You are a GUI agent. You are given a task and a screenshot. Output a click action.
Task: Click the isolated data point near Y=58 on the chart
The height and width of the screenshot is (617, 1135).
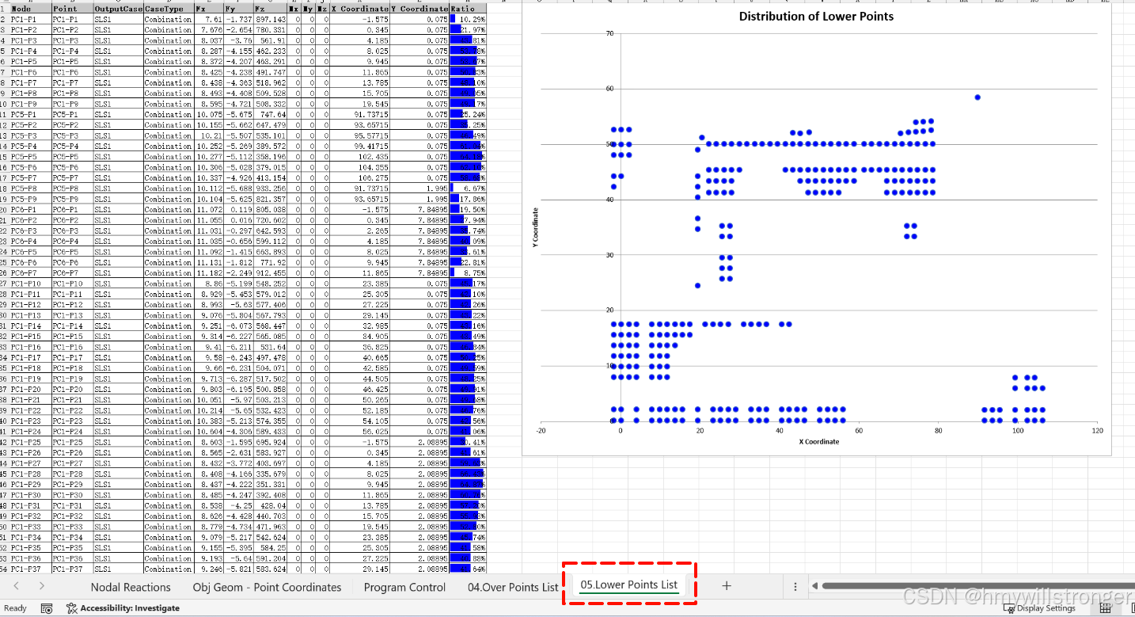click(977, 97)
